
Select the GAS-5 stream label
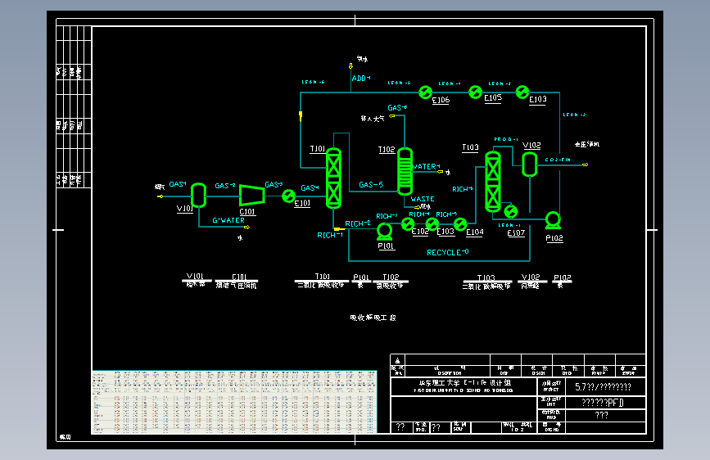371,185
